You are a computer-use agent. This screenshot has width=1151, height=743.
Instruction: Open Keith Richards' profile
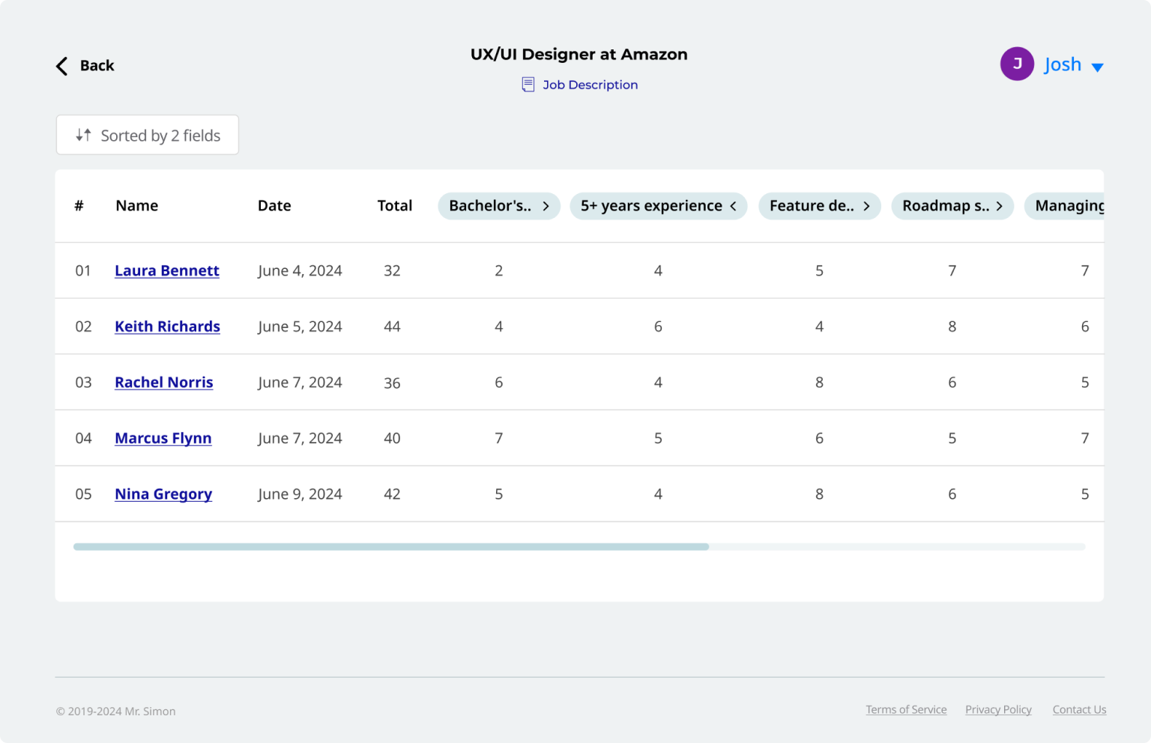click(167, 327)
